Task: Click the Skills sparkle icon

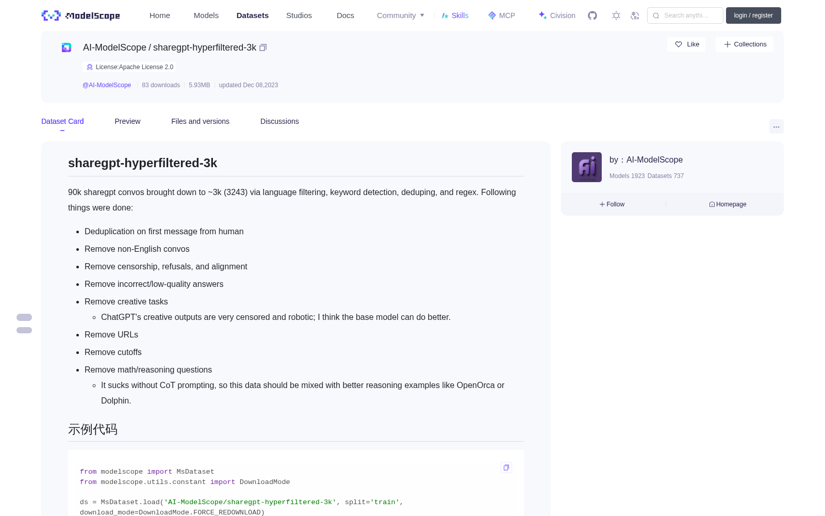Action: (445, 15)
